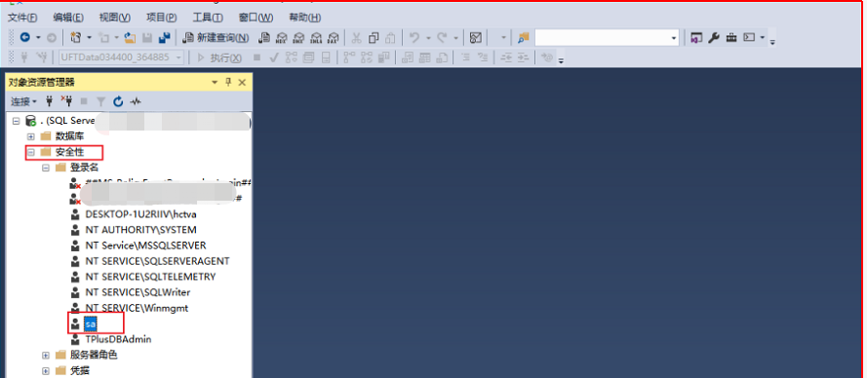This screenshot has width=867, height=378.
Task: Click the navigate backward arrow icon
Action: (x=25, y=38)
